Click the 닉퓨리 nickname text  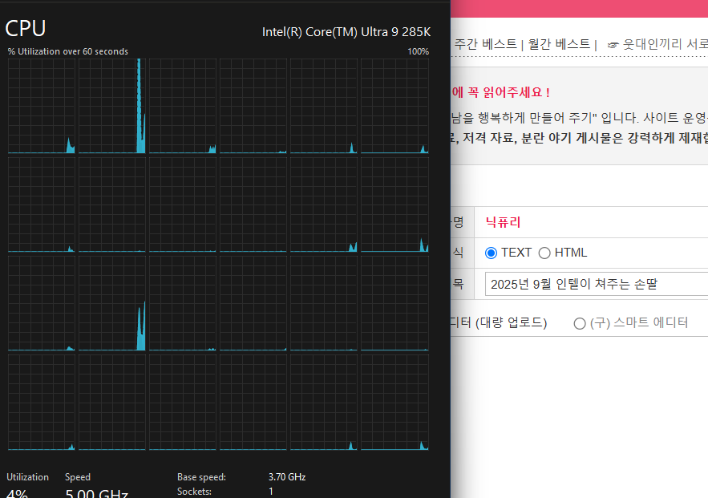pyautogui.click(x=503, y=222)
